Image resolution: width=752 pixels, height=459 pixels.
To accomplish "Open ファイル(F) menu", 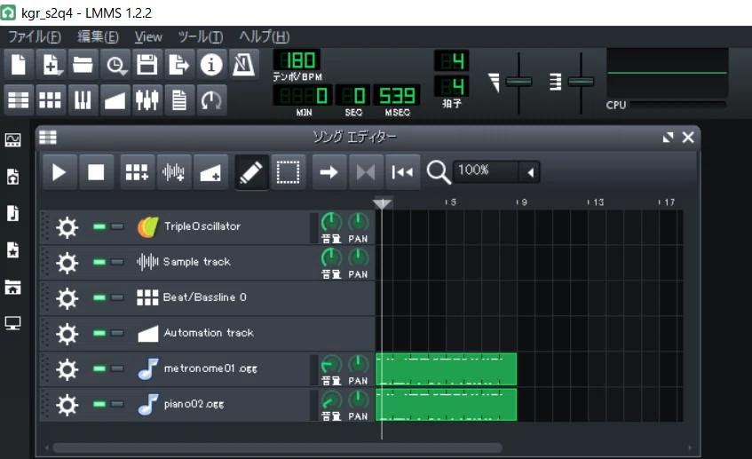I will tap(35, 37).
